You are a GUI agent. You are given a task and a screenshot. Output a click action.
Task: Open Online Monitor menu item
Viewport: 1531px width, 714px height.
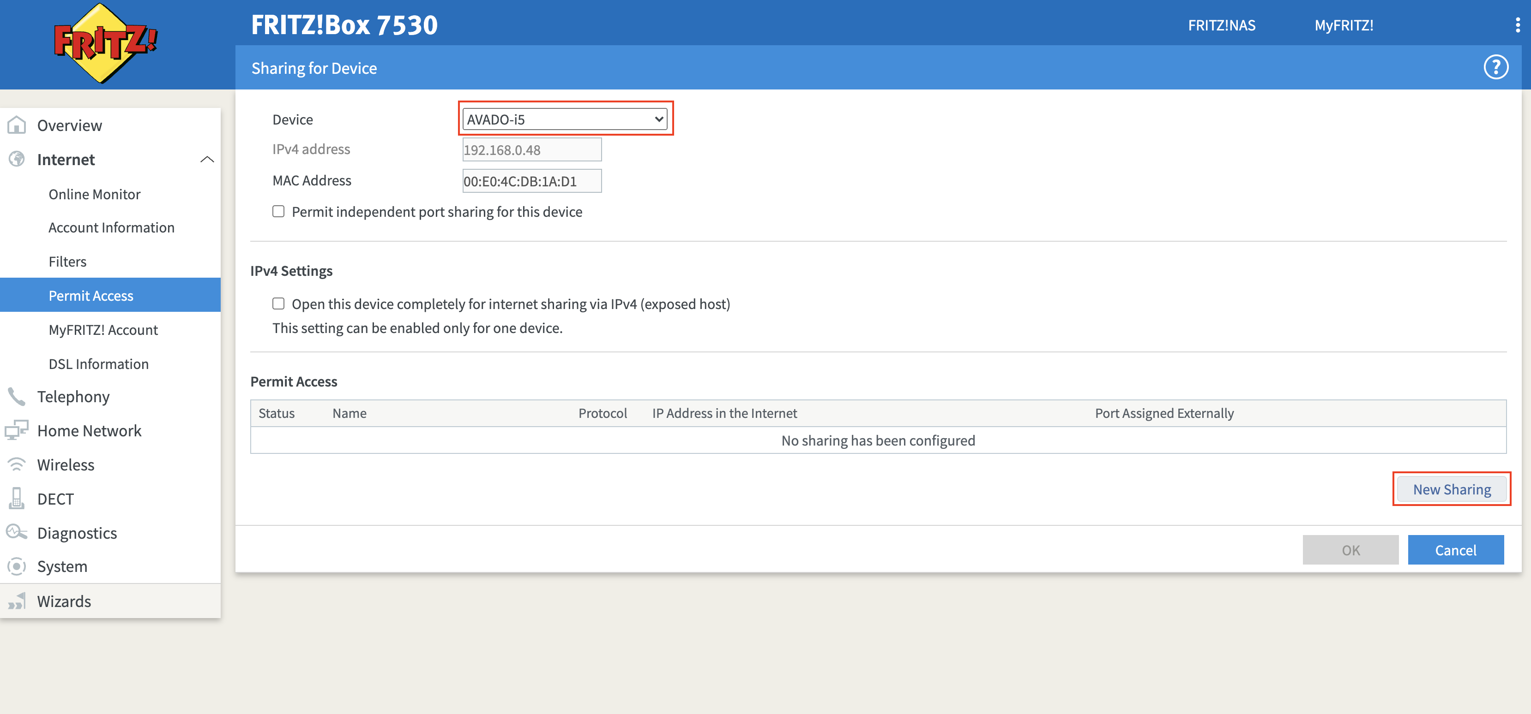95,194
